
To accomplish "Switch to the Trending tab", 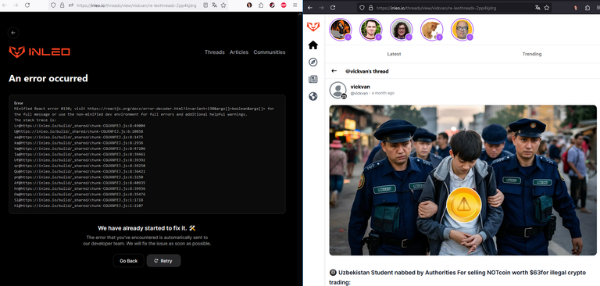I will [x=532, y=54].
